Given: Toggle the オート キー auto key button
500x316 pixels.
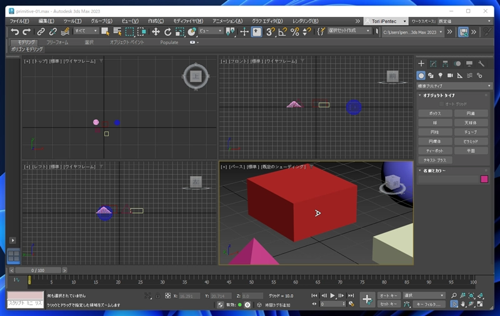Looking at the screenshot, I should pyautogui.click(x=388, y=295).
